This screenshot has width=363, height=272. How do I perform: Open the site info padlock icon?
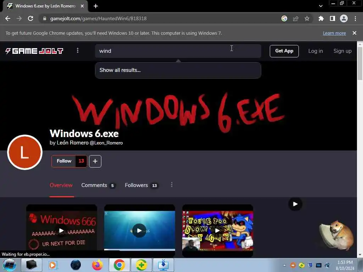coord(45,18)
